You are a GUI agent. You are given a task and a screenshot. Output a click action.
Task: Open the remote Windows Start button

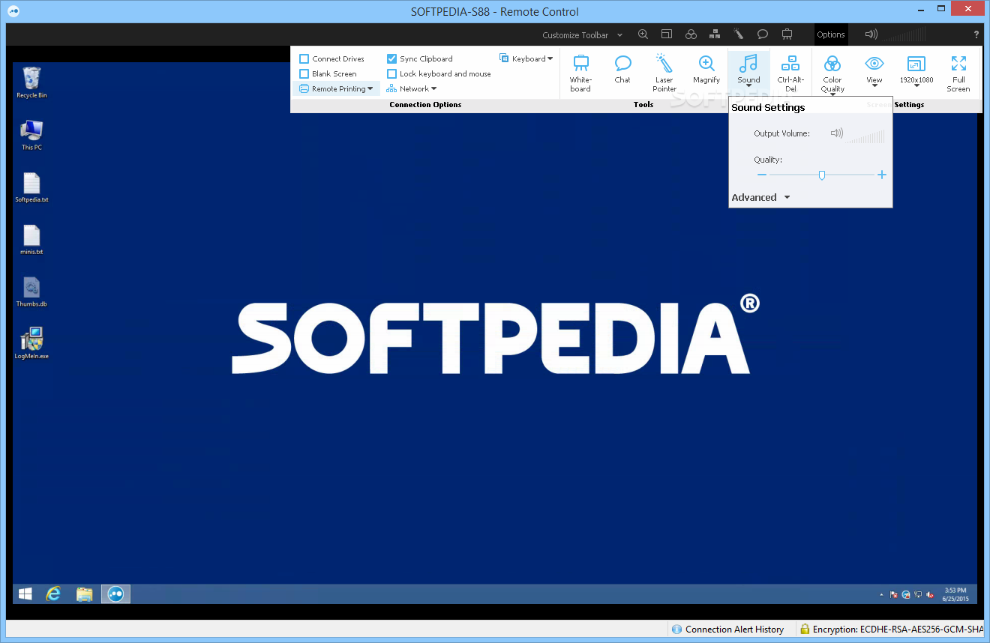click(x=25, y=594)
